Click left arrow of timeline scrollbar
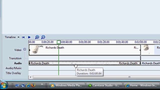 pyautogui.click(x=30, y=77)
